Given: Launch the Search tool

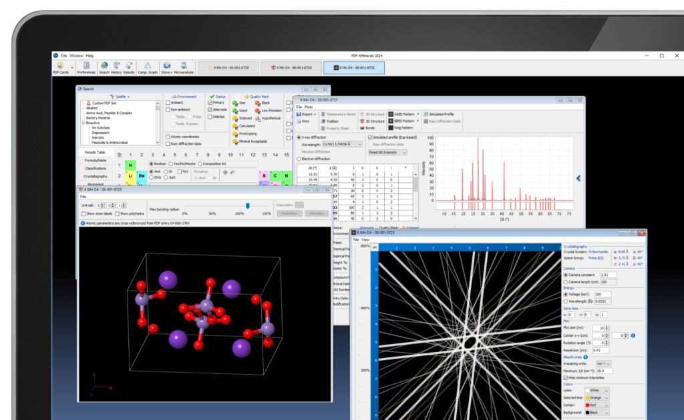Looking at the screenshot, I should click(x=105, y=67).
